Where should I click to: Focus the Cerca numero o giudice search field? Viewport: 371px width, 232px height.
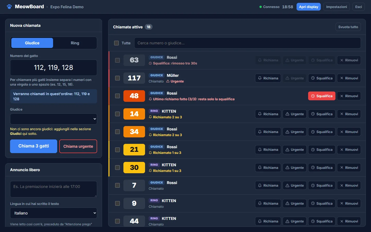click(247, 43)
